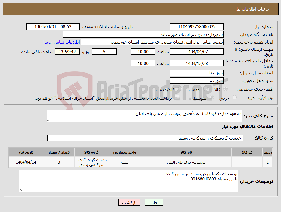Screen dimensions: 281x212
Task: Select the خدمت radio button
Action: pyautogui.click(x=206, y=89)
